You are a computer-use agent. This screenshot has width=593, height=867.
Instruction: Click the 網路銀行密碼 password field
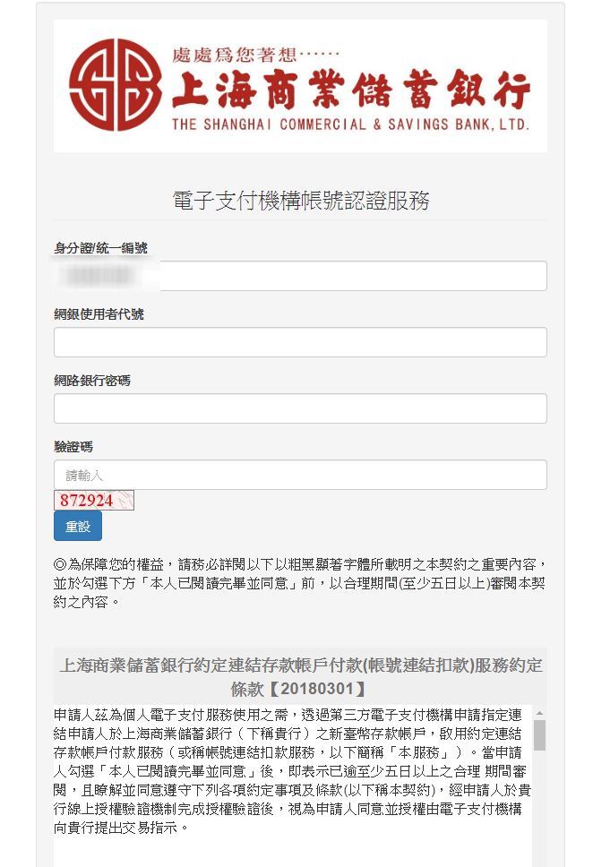pos(300,408)
